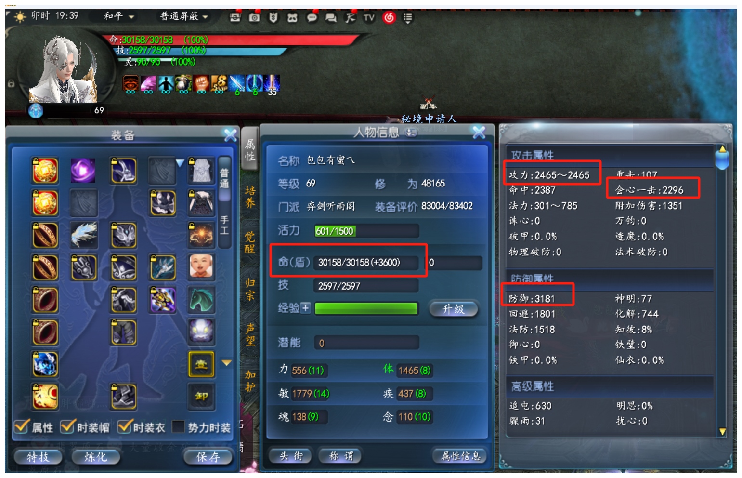742x478 pixels.
Task: Click the red swirl icon in top toolbar
Action: pyautogui.click(x=389, y=18)
